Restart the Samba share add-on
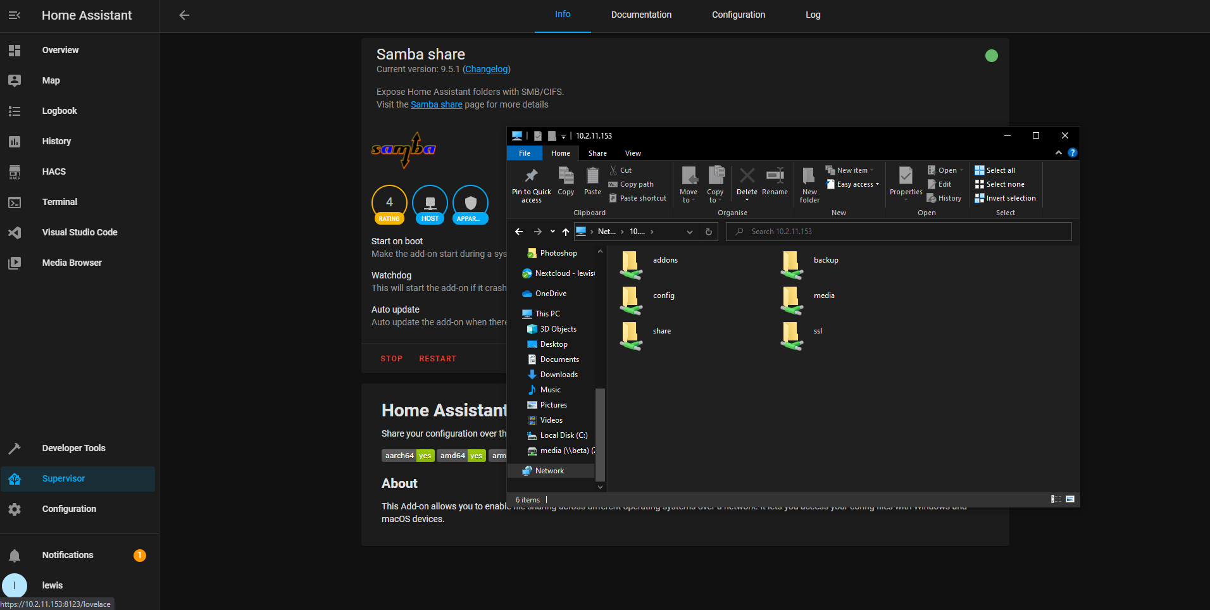The height and width of the screenshot is (610, 1210). [x=437, y=359]
